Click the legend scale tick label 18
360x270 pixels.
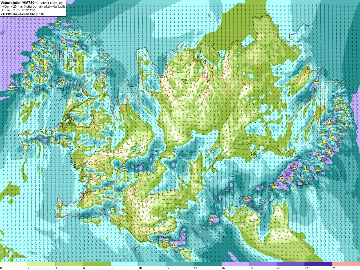(251, 268)
